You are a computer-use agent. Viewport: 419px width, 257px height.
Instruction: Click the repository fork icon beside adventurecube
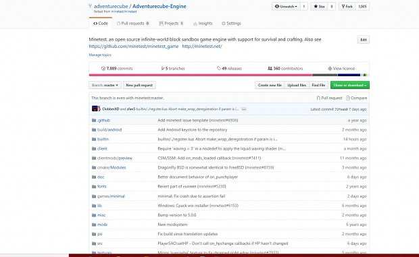point(91,6)
